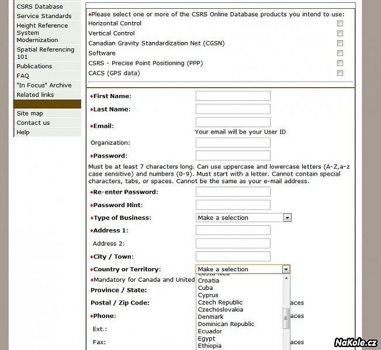Viewport: 381px width, 350px height.
Task: Enable Canadian Gravity Standardization Net checkbox
Action: tap(340, 43)
